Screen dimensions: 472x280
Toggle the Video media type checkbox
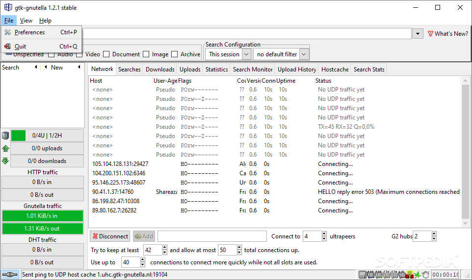[79, 54]
